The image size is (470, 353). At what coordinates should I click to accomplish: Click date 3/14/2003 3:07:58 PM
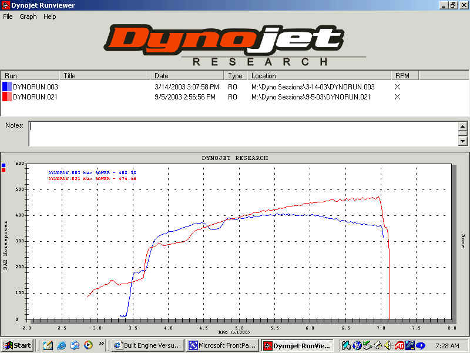click(x=187, y=86)
